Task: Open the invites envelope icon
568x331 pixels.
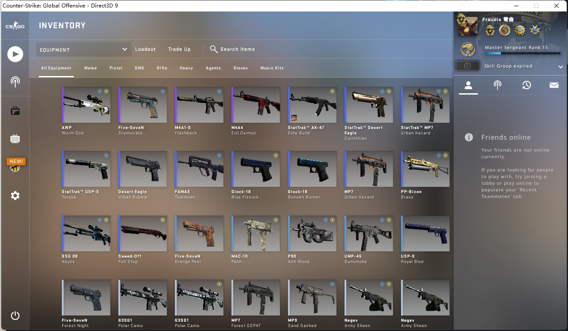Action: [x=554, y=85]
